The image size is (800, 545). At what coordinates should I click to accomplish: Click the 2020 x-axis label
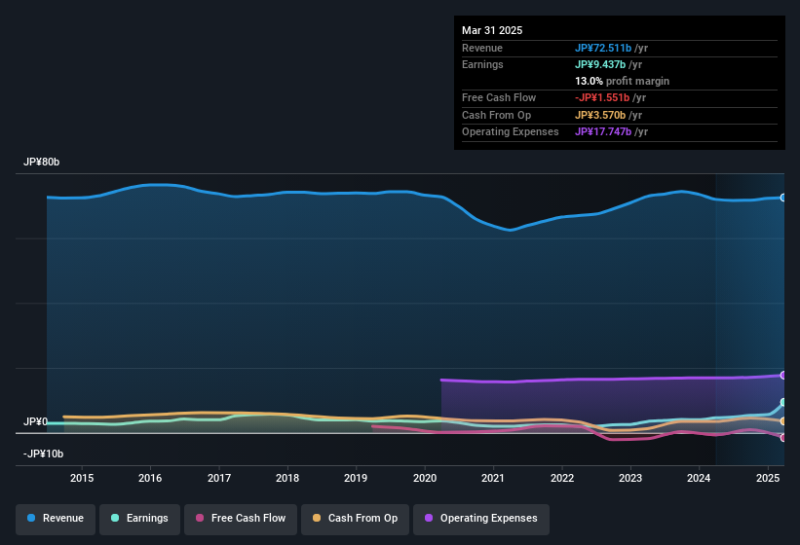coord(425,478)
